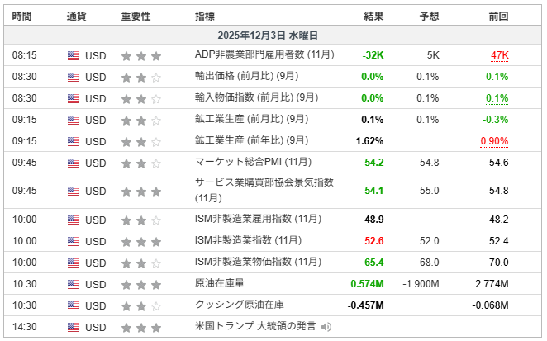Image resolution: width=547 pixels, height=341 pixels.
Task: Click the US flag in the マーケット総合PMI row
Action: coord(74,163)
